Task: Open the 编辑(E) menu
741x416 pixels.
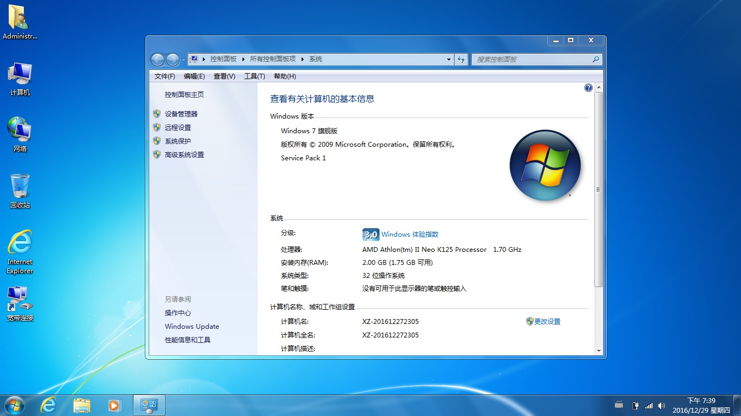Action: click(x=194, y=76)
